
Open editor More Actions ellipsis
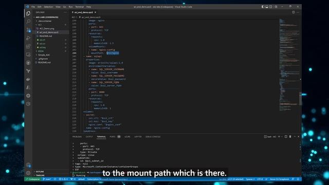point(298,12)
